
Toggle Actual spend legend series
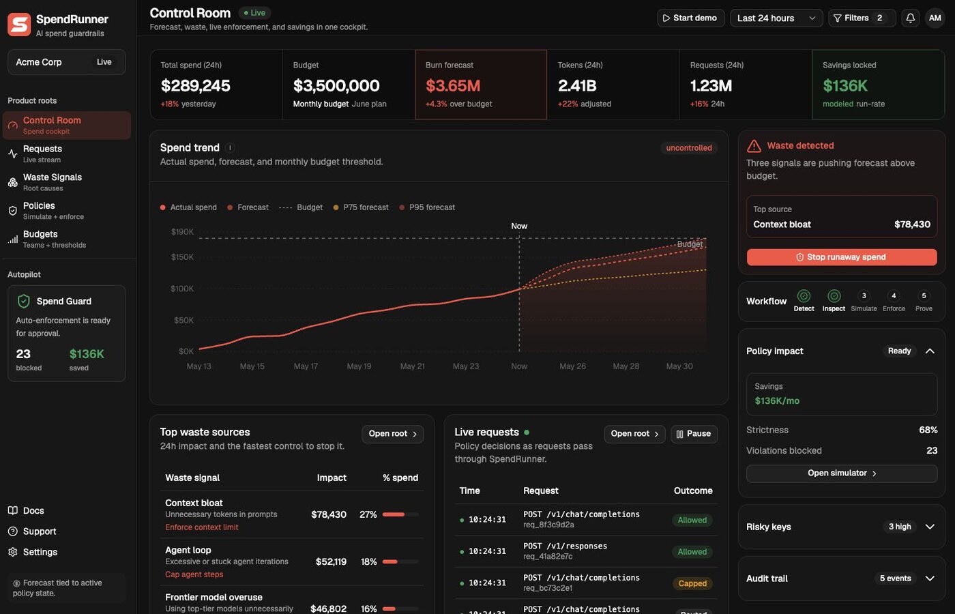[188, 207]
